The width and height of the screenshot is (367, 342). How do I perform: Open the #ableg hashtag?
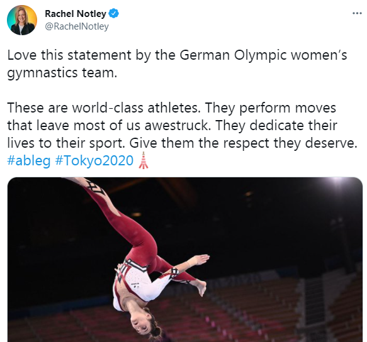point(29,161)
